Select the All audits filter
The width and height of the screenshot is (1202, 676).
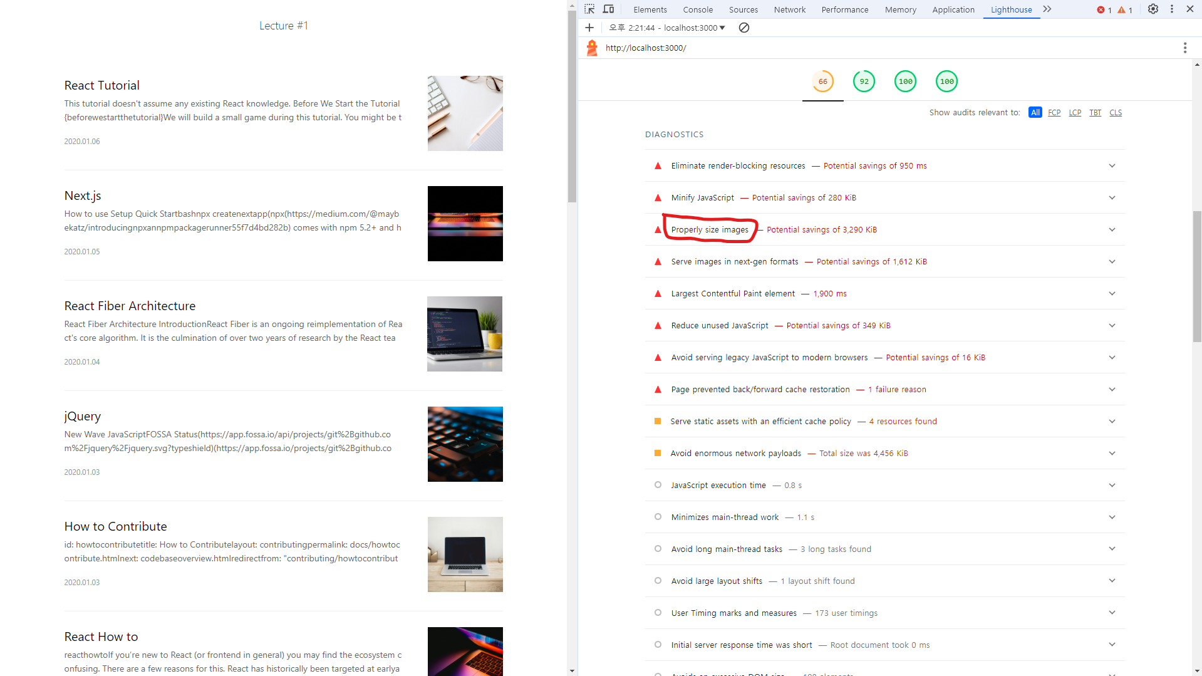pyautogui.click(x=1035, y=113)
